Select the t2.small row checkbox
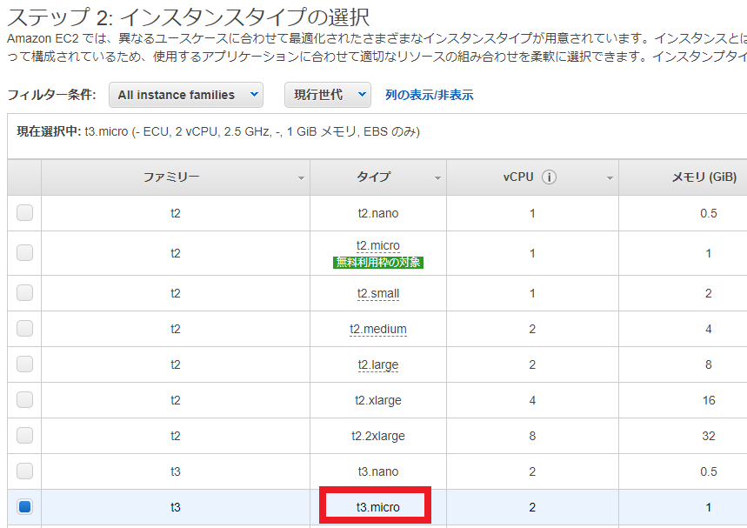The height and width of the screenshot is (528, 747). (24, 292)
